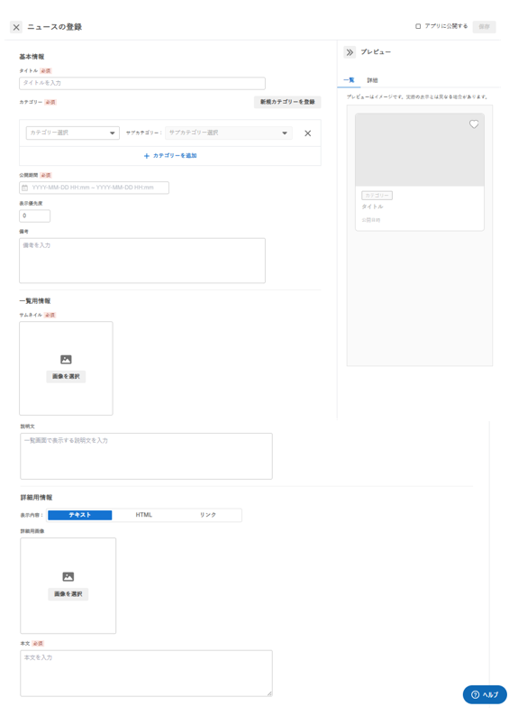Open the サブカテゴリー選択 dropdown
The width and height of the screenshot is (509, 725).
(229, 133)
